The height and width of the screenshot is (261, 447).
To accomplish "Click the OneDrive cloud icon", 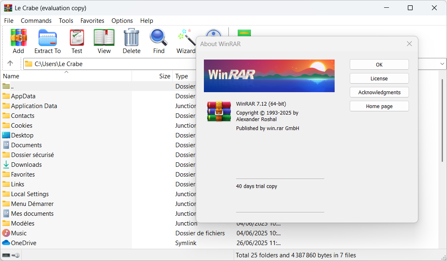I will tap(6, 243).
